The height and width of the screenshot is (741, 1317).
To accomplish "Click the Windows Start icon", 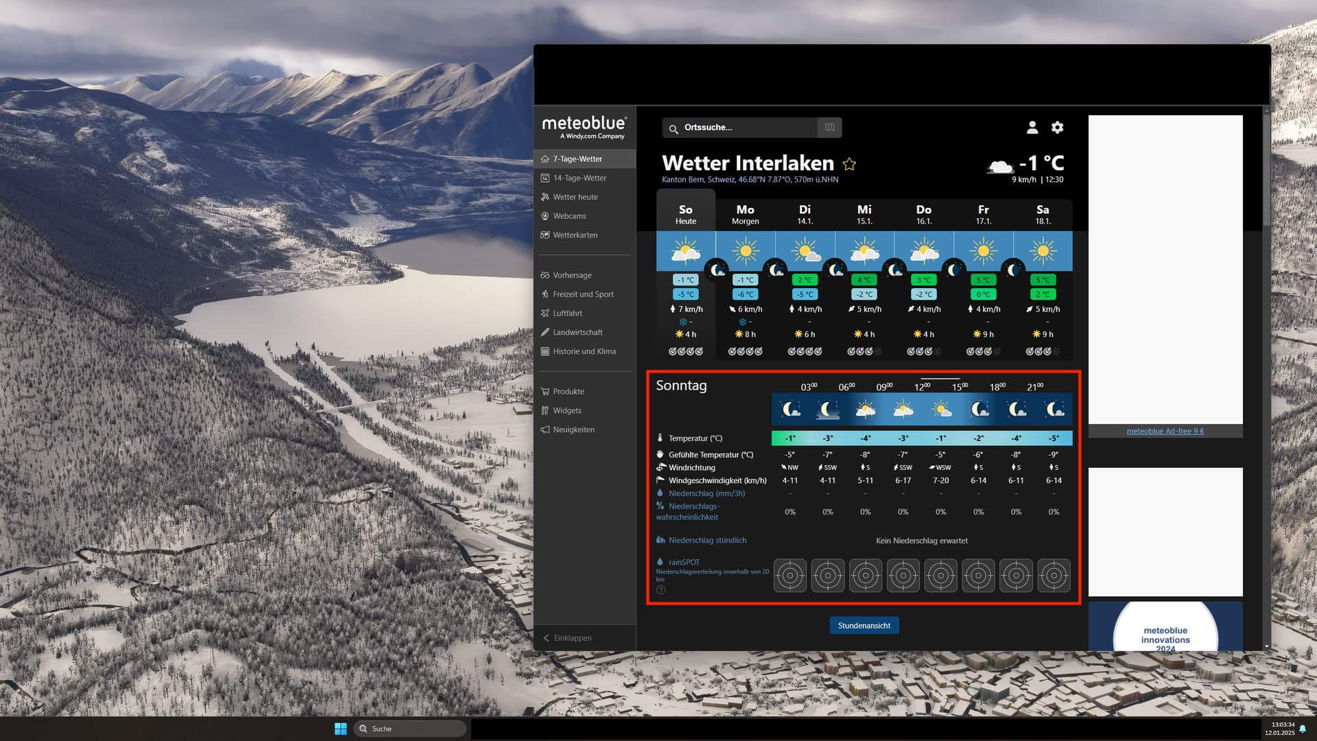I will click(x=340, y=729).
